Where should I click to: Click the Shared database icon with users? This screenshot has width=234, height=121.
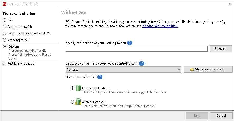coord(78,102)
